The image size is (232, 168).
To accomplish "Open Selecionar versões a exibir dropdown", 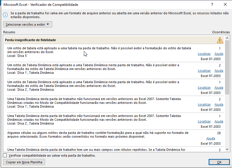I will [x=28, y=24].
